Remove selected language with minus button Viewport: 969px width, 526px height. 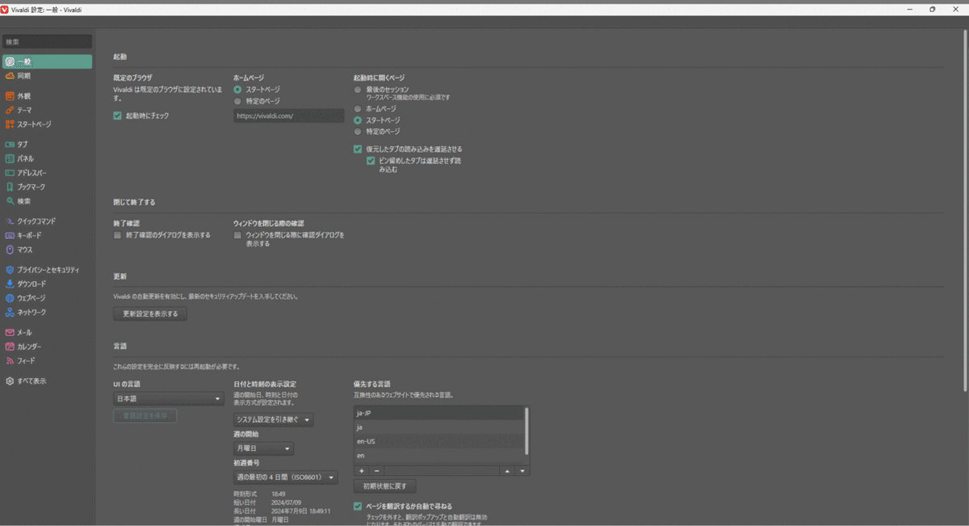click(376, 470)
